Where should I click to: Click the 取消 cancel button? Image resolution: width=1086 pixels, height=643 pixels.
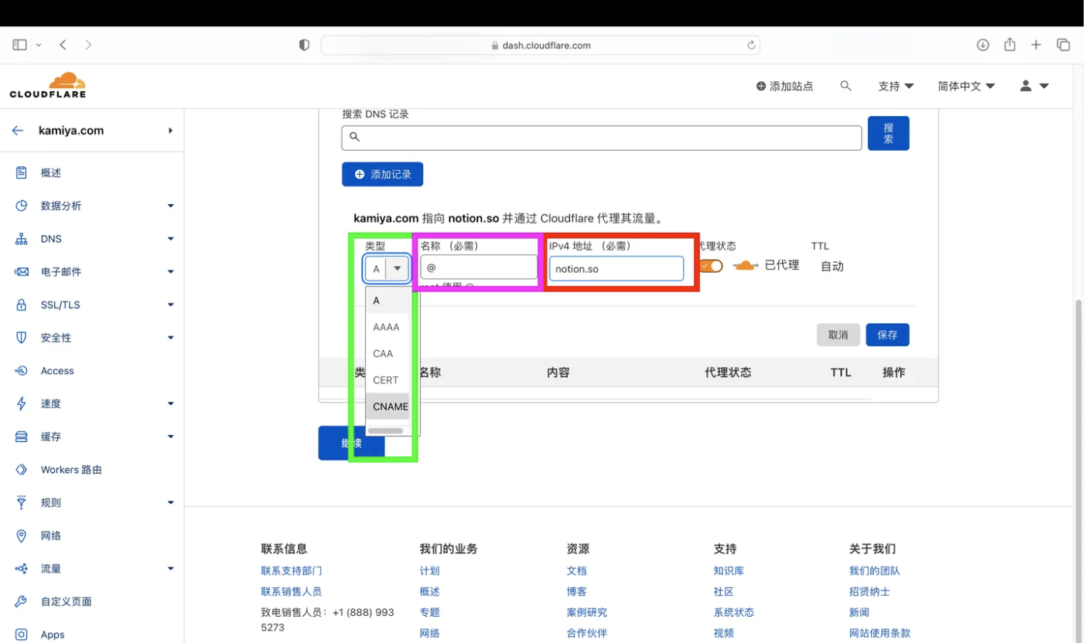(x=838, y=335)
